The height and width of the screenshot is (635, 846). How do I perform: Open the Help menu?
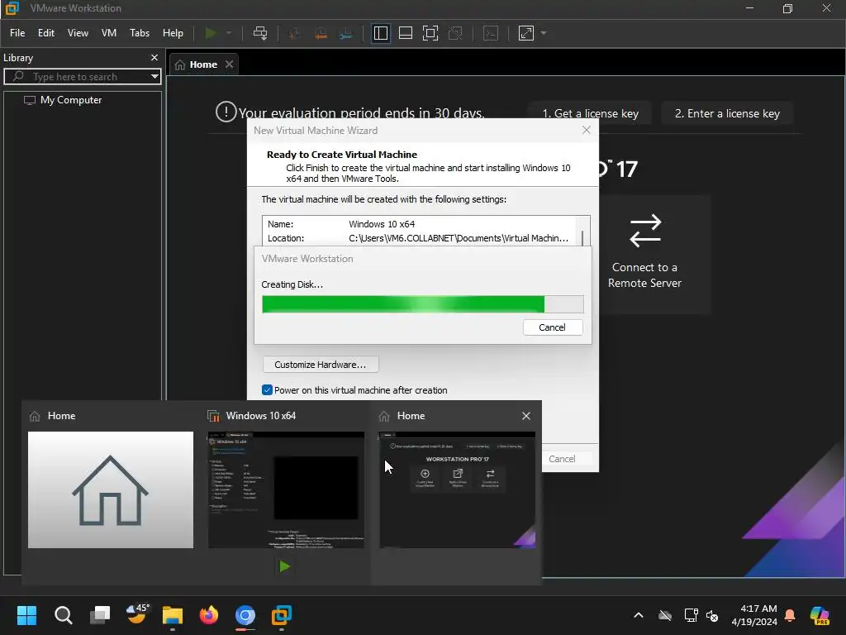click(173, 33)
